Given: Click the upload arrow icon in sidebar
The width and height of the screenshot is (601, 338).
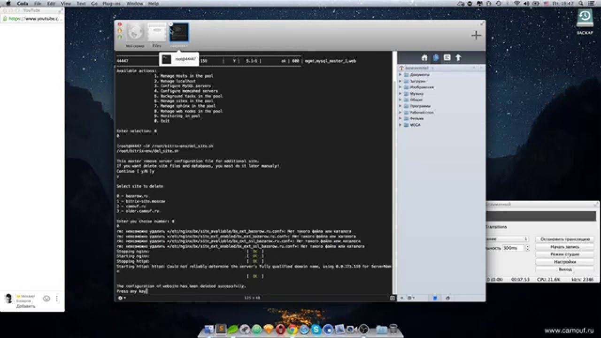Looking at the screenshot, I should pos(458,58).
